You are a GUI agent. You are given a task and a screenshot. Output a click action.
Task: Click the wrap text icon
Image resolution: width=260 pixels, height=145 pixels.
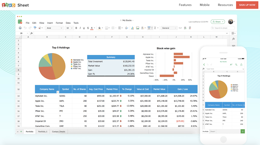pyautogui.click(x=126, y=28)
